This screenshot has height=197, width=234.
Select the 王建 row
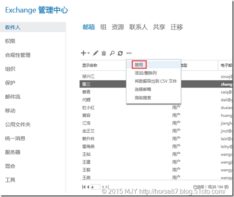click(156, 162)
